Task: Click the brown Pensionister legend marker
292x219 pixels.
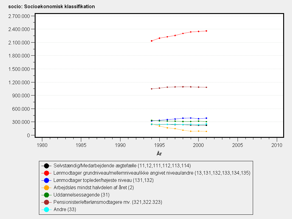Action: (46, 202)
